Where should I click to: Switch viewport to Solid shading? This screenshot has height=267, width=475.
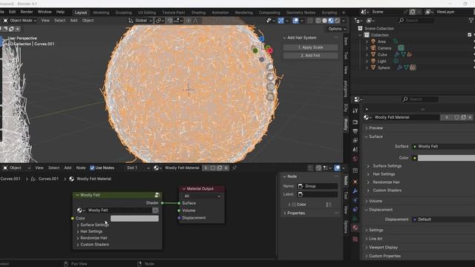coord(324,21)
